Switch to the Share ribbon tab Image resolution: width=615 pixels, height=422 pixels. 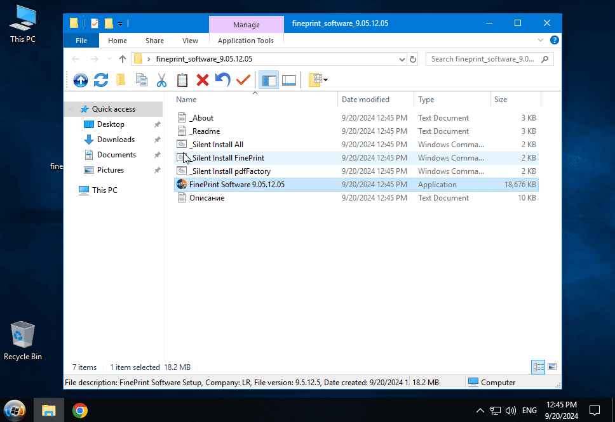[x=154, y=41]
